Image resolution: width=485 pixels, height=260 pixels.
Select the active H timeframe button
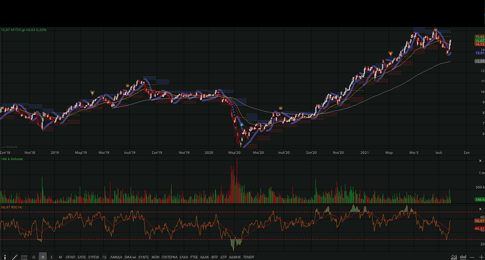(42, 257)
